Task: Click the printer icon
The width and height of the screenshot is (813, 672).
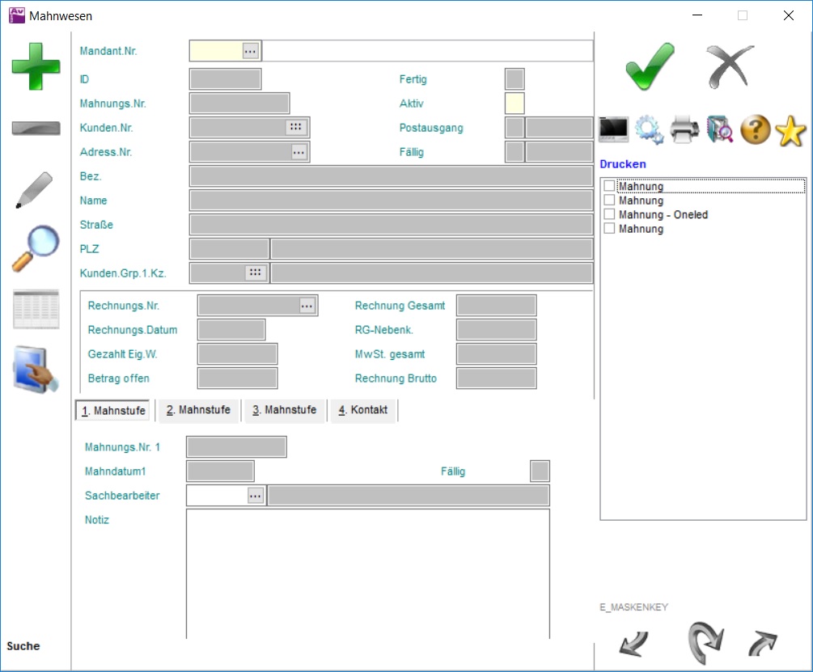Action: coord(684,130)
